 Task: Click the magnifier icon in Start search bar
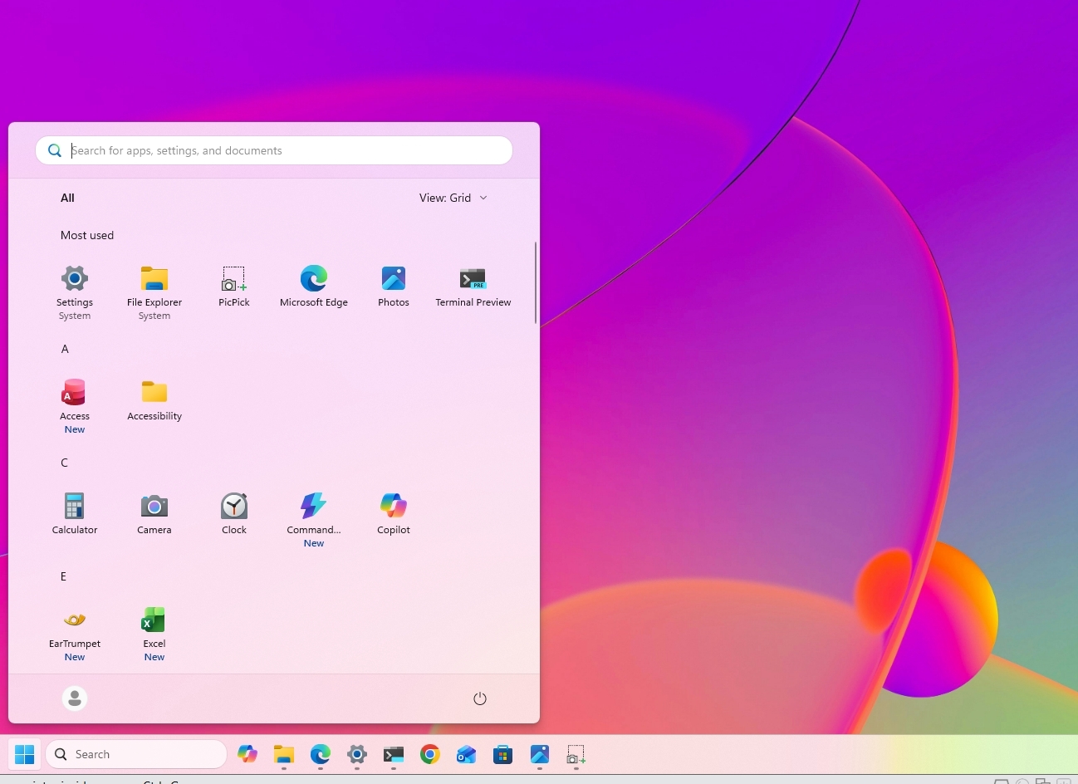[55, 150]
